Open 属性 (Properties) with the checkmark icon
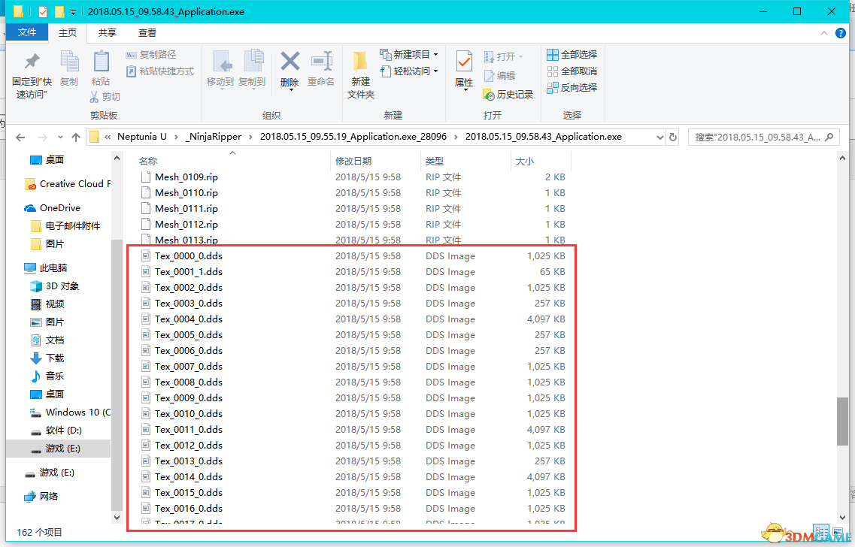Viewport: 855px width, 547px height. [x=464, y=62]
